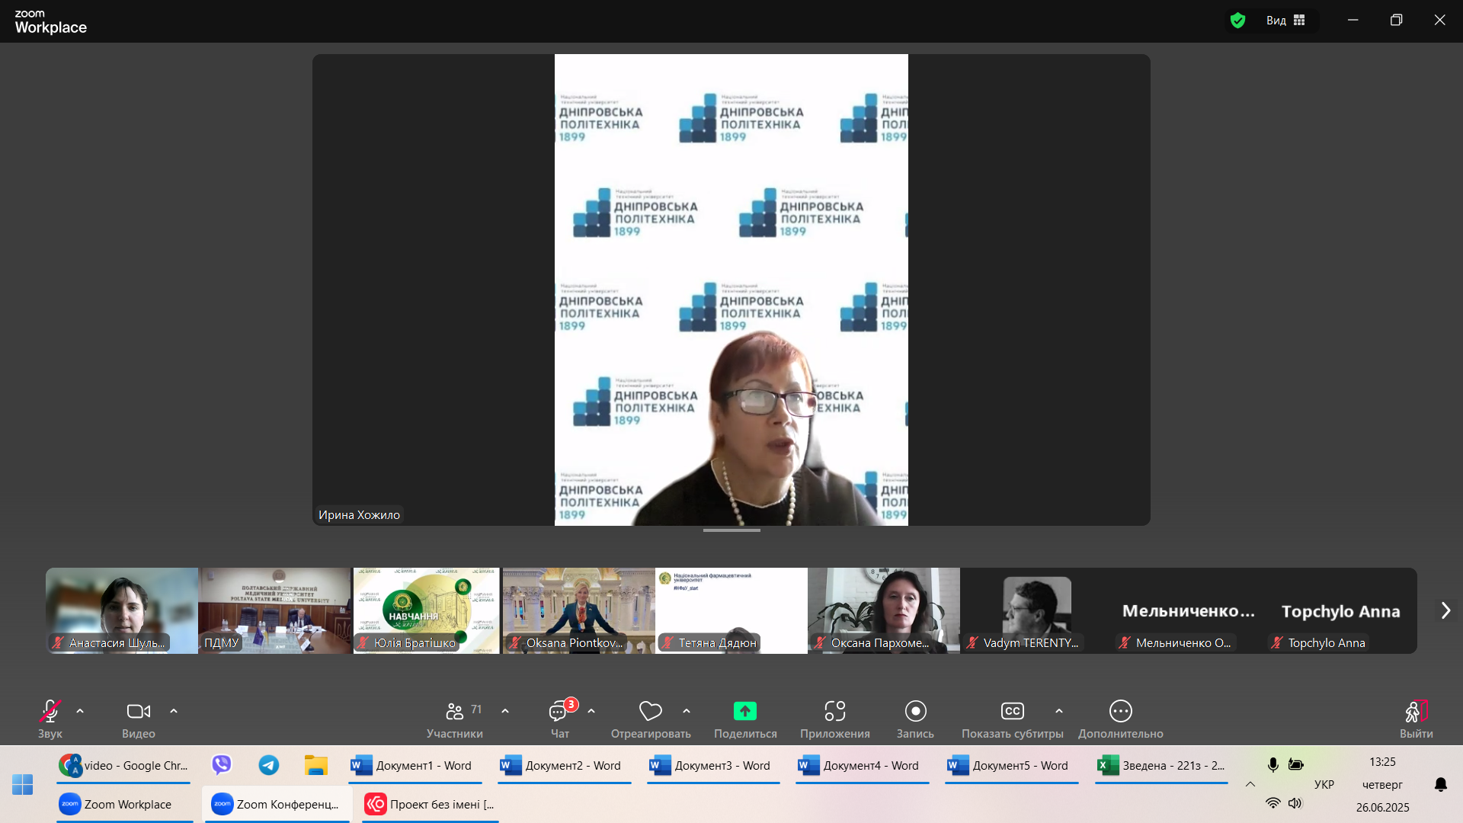Unmute microphone with the Звук button

(50, 719)
